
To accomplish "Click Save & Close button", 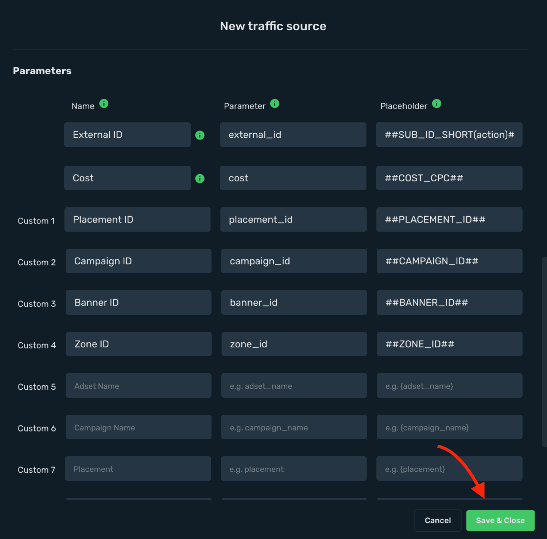I will [500, 520].
